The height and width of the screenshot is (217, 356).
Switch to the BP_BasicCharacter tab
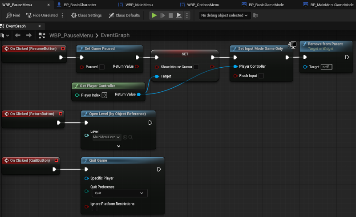point(80,4)
